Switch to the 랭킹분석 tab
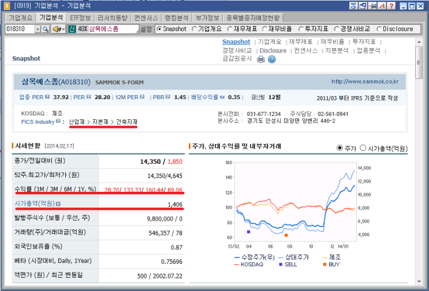 [x=177, y=18]
